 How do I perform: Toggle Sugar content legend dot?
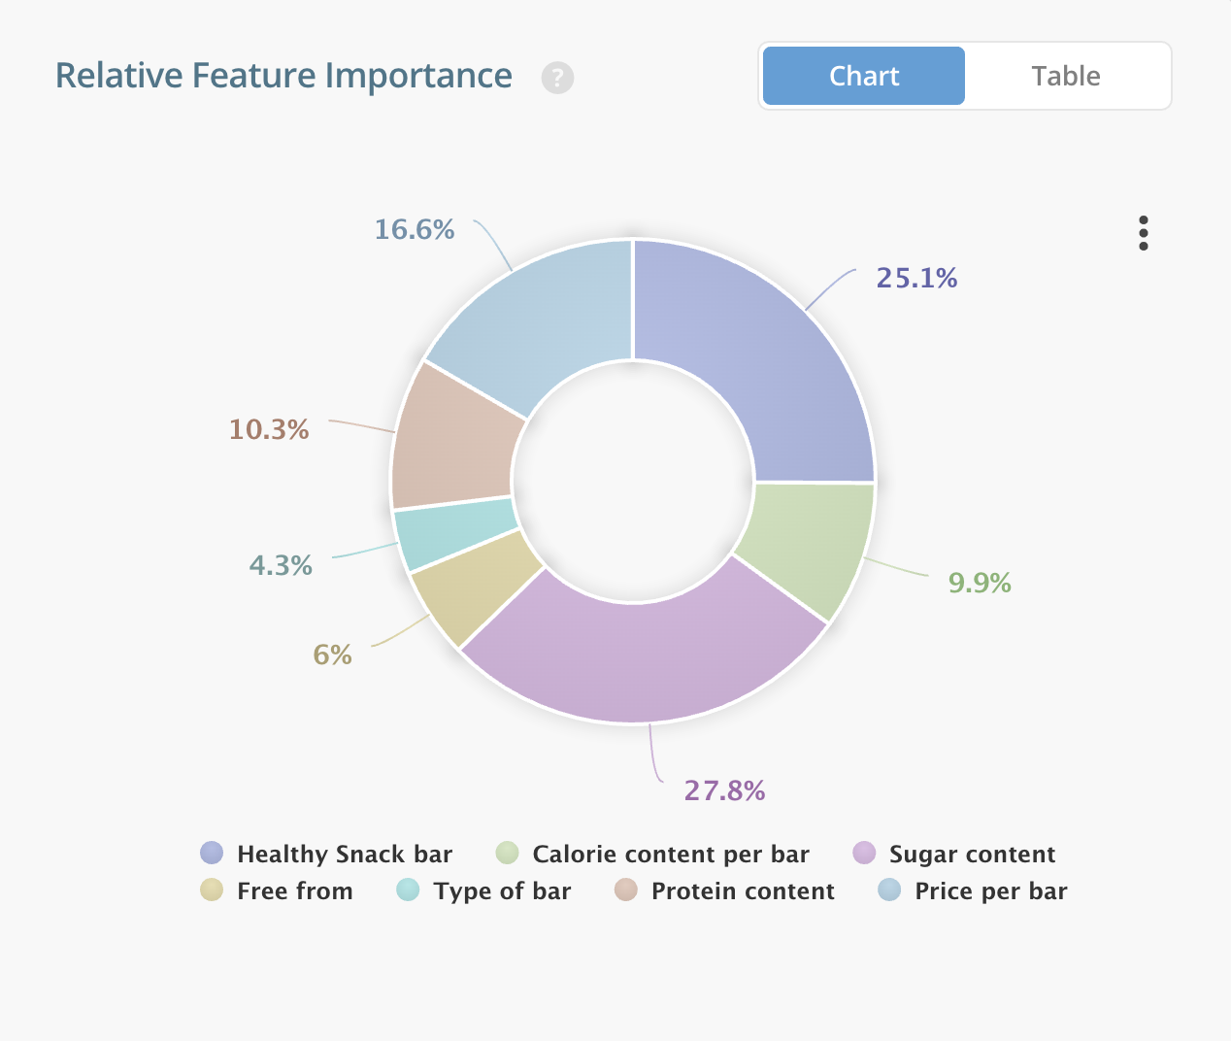(864, 853)
